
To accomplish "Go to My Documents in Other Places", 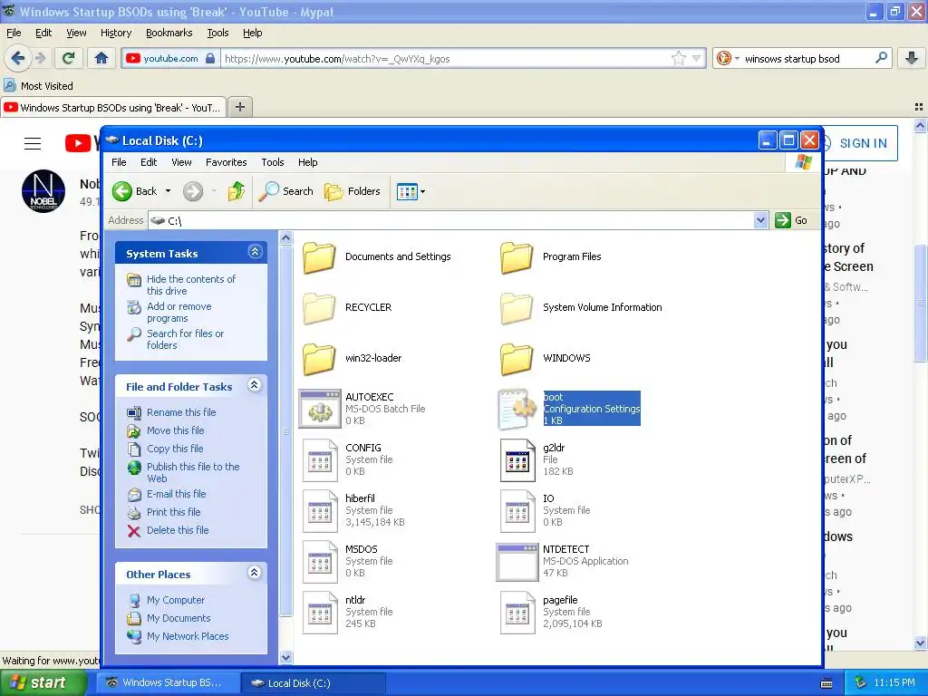I will click(x=179, y=618).
